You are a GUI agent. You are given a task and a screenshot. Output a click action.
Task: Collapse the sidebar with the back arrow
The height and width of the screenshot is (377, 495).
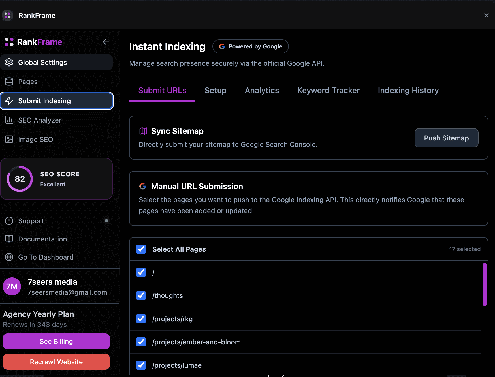106,42
